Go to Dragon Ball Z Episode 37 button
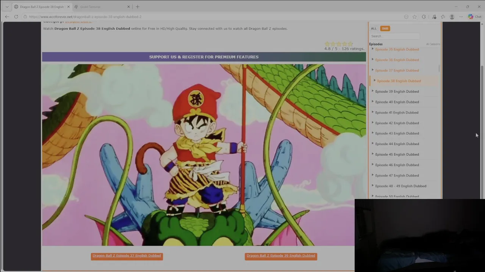Screen dimensions: 485x272 pyautogui.click(x=127, y=256)
